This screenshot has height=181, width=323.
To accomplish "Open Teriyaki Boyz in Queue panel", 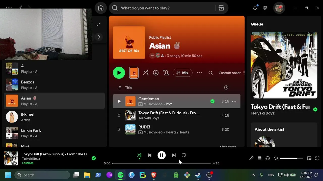I will tap(262, 113).
